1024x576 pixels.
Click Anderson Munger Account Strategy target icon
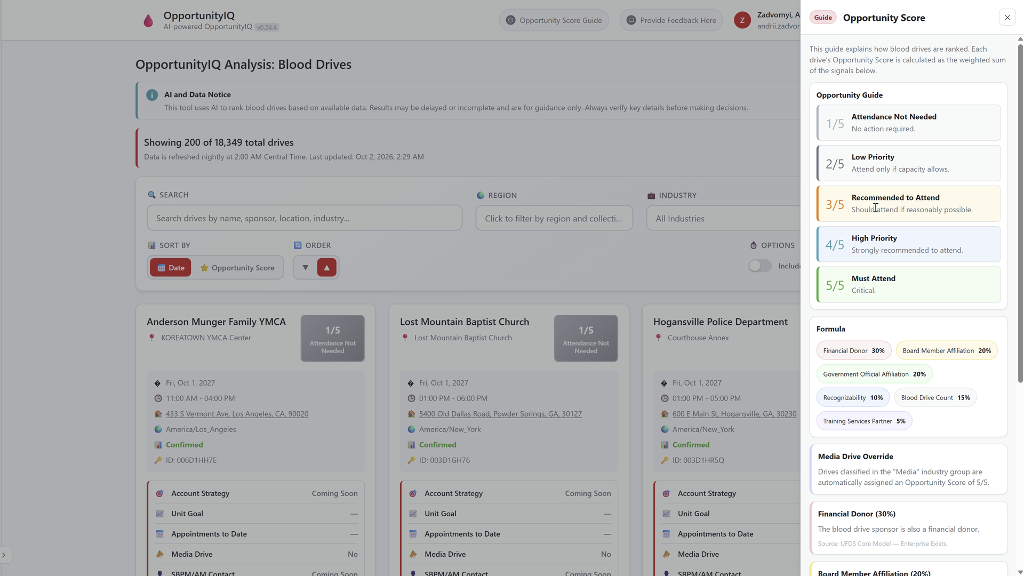point(159,493)
